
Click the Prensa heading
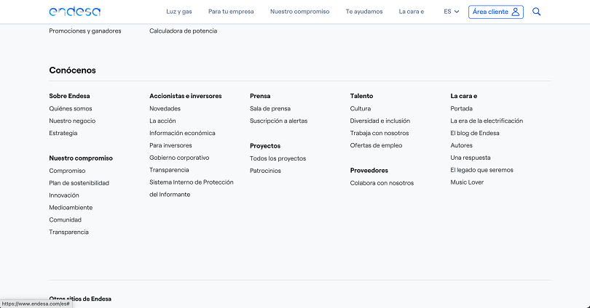click(x=260, y=96)
